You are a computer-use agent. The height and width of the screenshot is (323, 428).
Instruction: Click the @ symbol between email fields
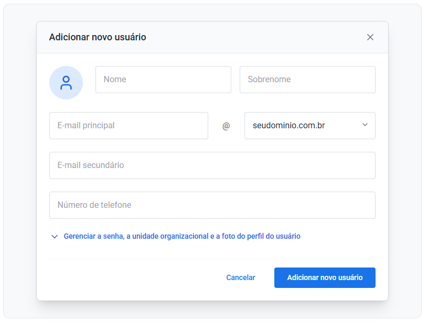click(226, 126)
